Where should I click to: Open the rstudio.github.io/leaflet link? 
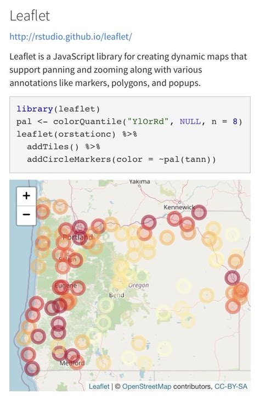pos(71,37)
